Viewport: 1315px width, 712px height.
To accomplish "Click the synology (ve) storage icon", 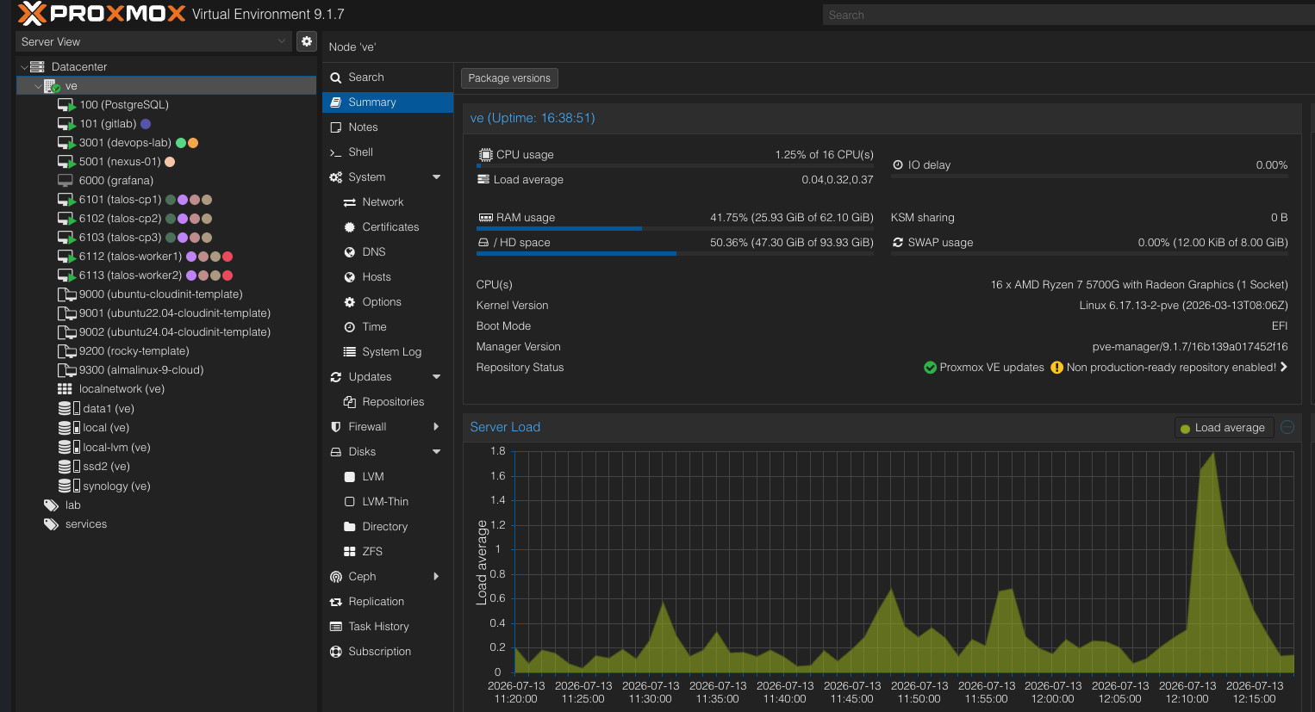I will click(x=69, y=486).
